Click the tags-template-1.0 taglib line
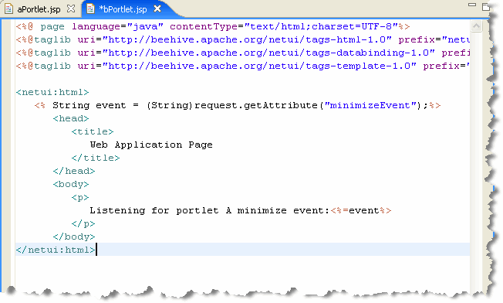Screen dimensions: 503x303 [x=242, y=66]
